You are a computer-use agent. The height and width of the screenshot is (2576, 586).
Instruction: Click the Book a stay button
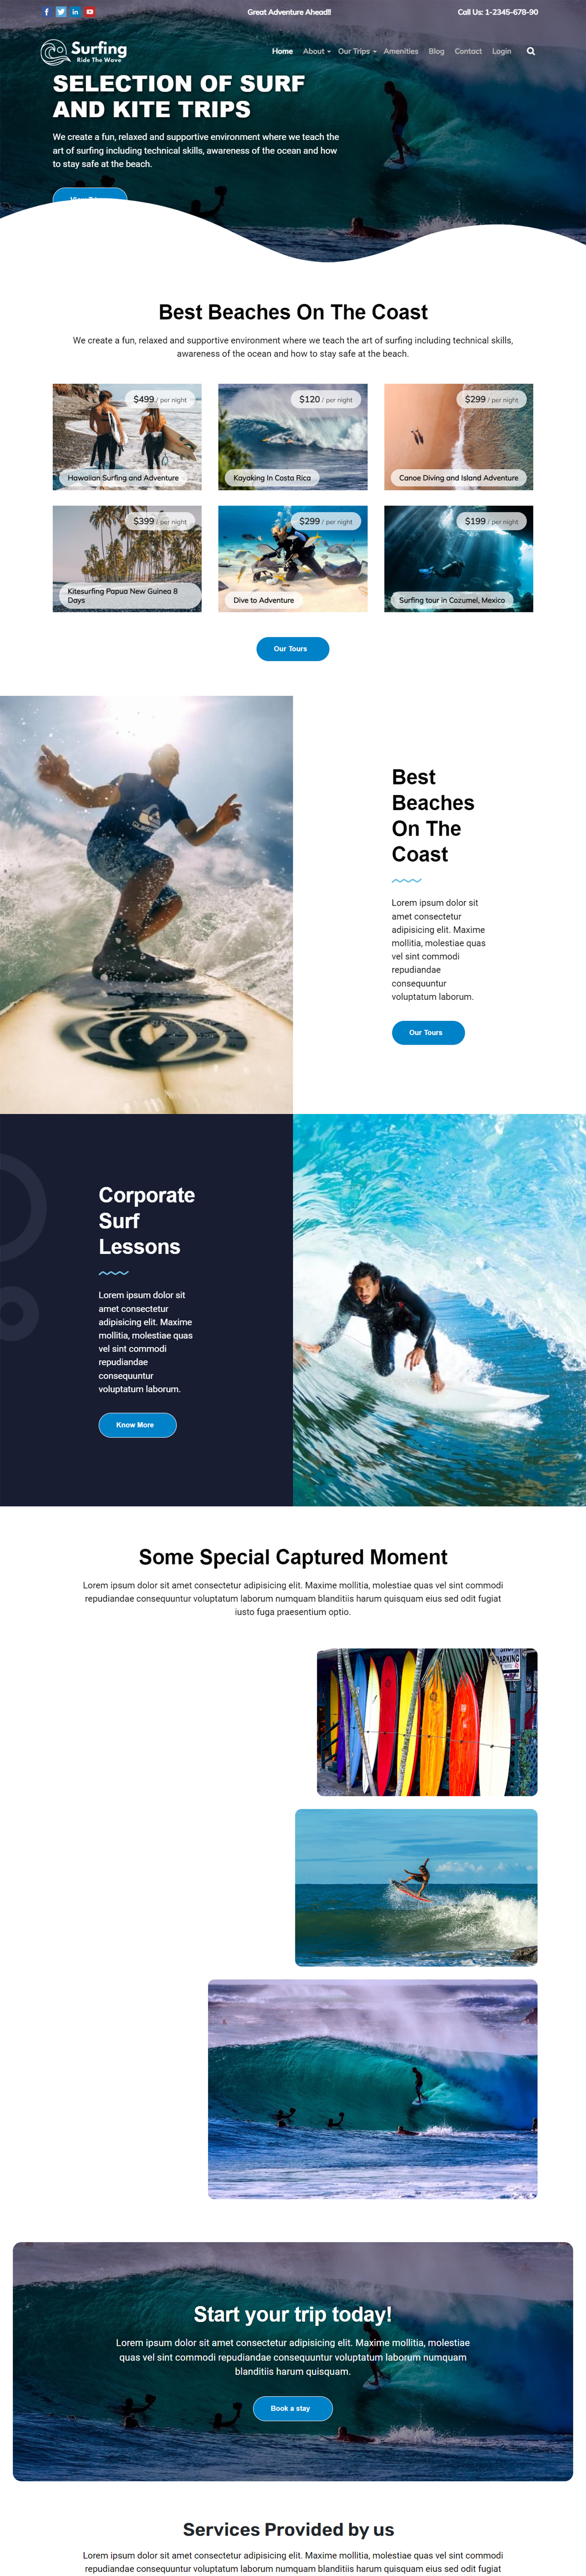click(x=292, y=2408)
